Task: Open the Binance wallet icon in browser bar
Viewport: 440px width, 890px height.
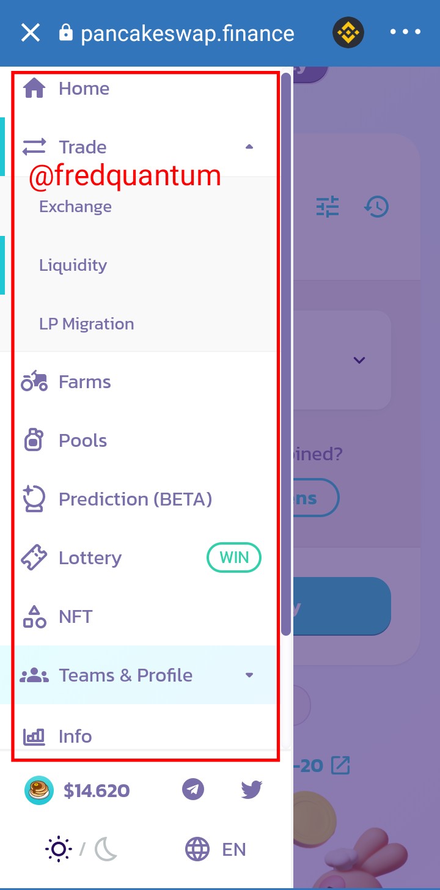Action: pos(348,32)
